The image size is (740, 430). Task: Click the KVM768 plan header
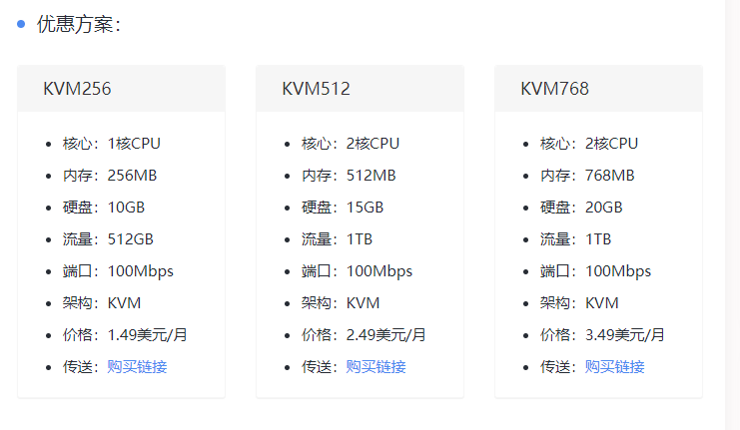554,89
